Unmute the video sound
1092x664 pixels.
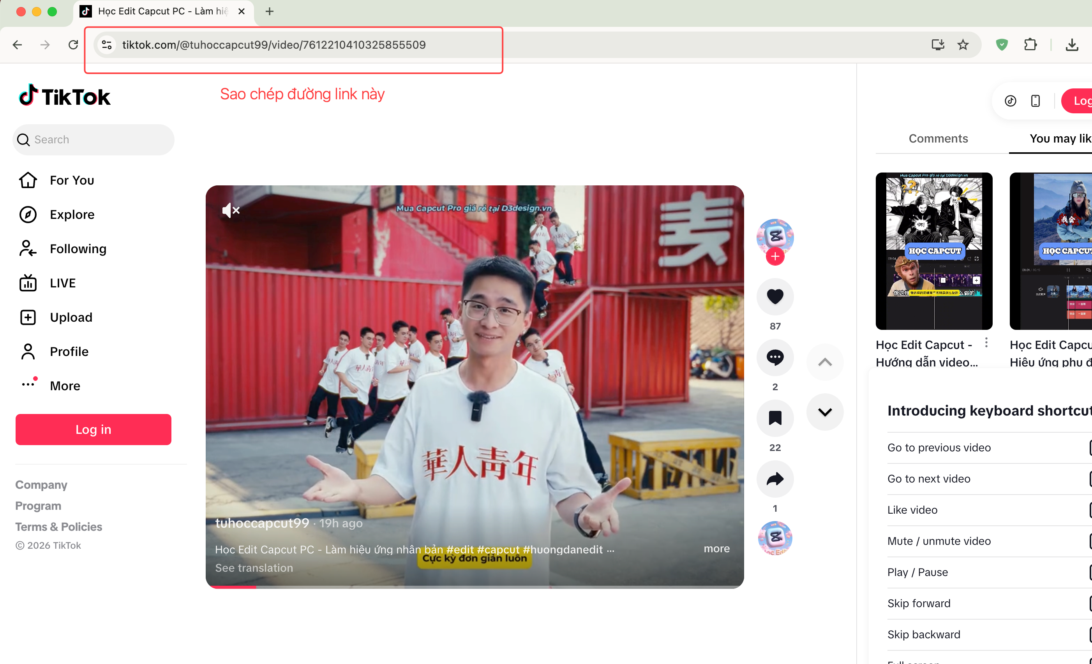click(x=231, y=210)
